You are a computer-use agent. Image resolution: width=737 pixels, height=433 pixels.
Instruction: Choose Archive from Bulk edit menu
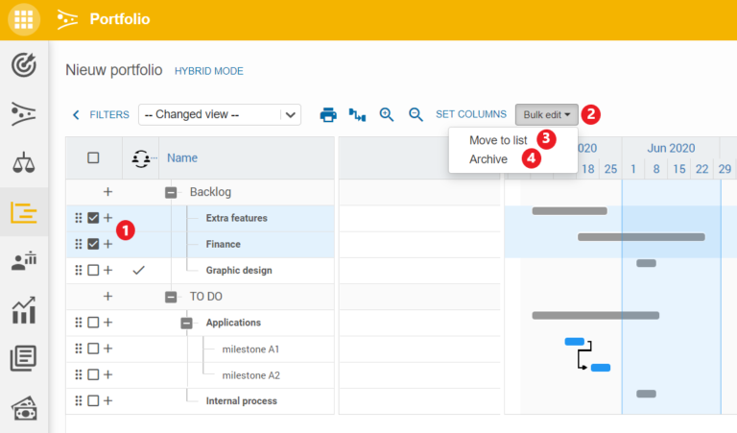488,159
